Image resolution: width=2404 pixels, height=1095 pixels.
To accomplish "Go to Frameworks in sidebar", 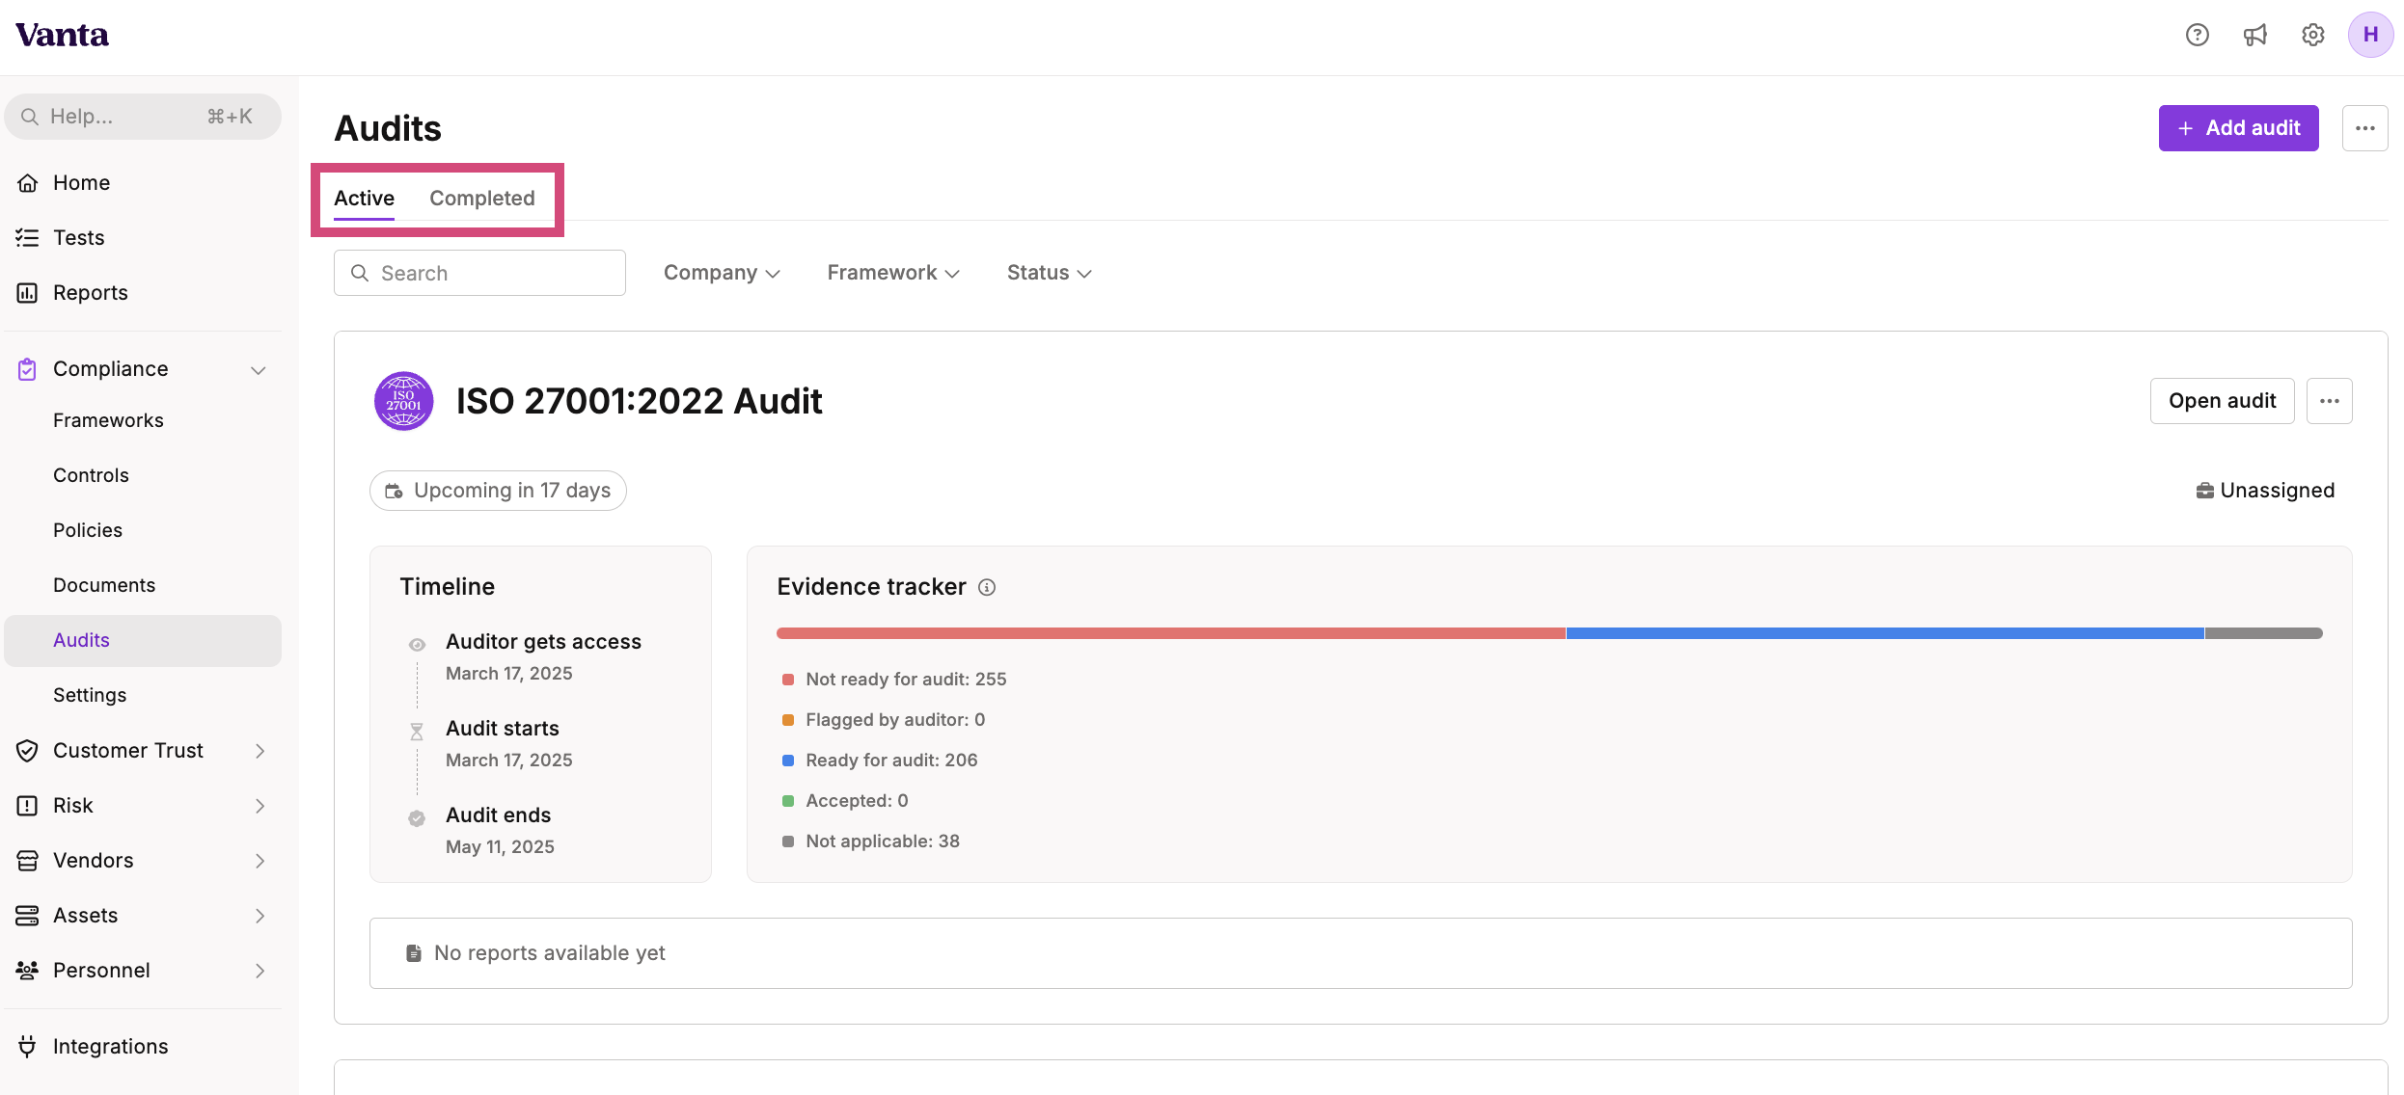I will (108, 421).
